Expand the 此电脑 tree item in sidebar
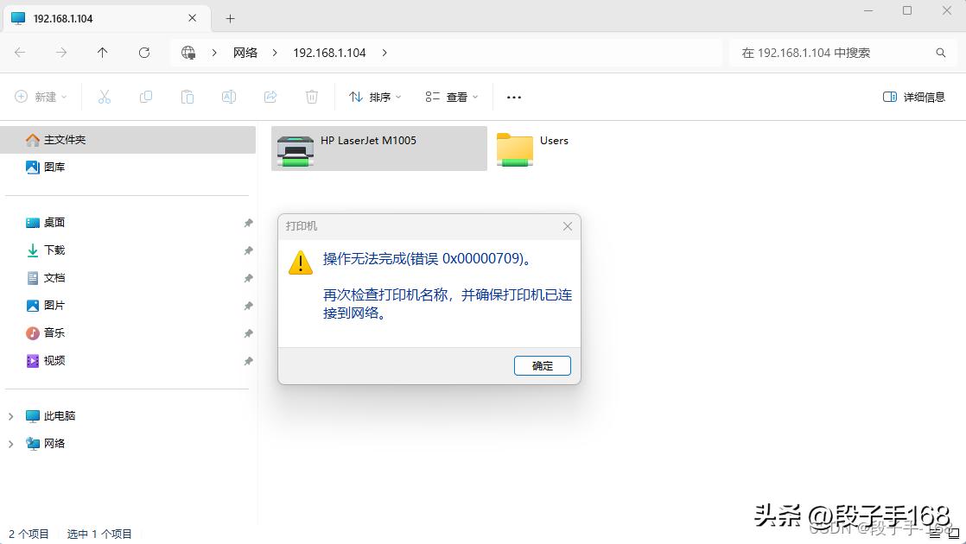 11,415
